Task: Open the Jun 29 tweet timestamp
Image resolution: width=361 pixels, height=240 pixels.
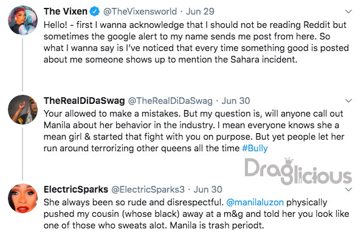Action: coord(200,12)
